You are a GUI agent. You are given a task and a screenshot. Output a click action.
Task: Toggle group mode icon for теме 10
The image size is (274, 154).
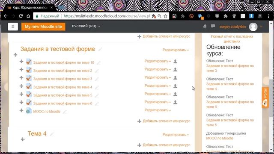click(175, 61)
